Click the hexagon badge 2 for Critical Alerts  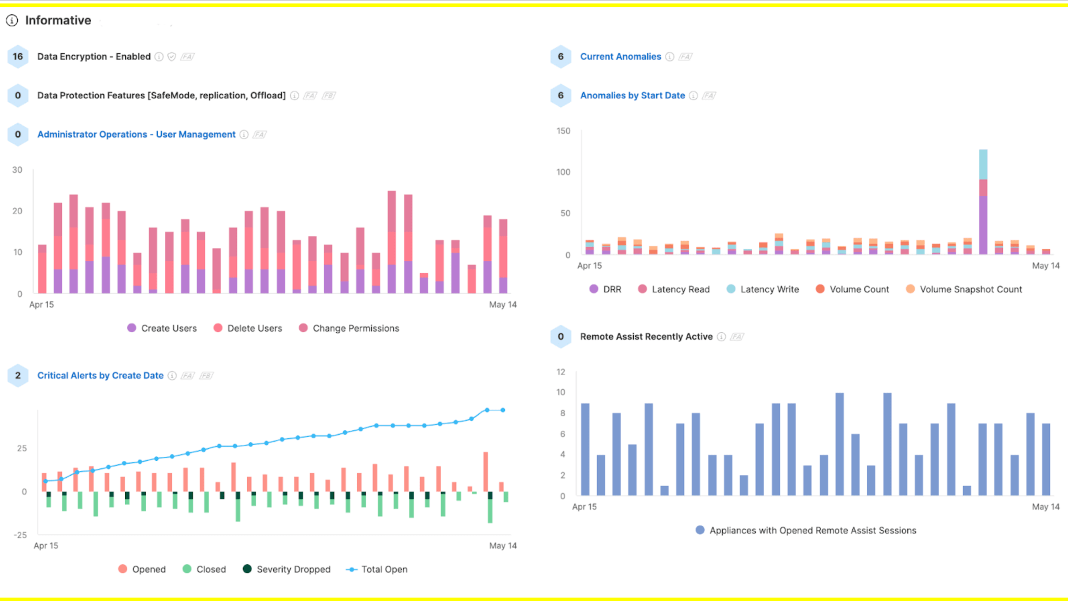click(18, 376)
